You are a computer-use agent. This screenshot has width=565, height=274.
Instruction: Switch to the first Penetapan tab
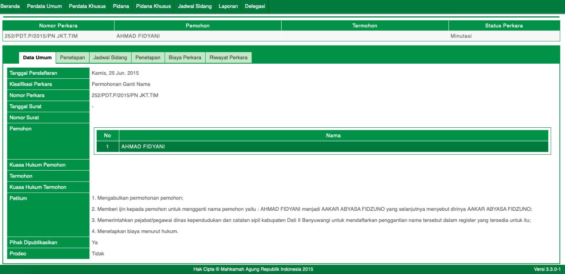[72, 57]
